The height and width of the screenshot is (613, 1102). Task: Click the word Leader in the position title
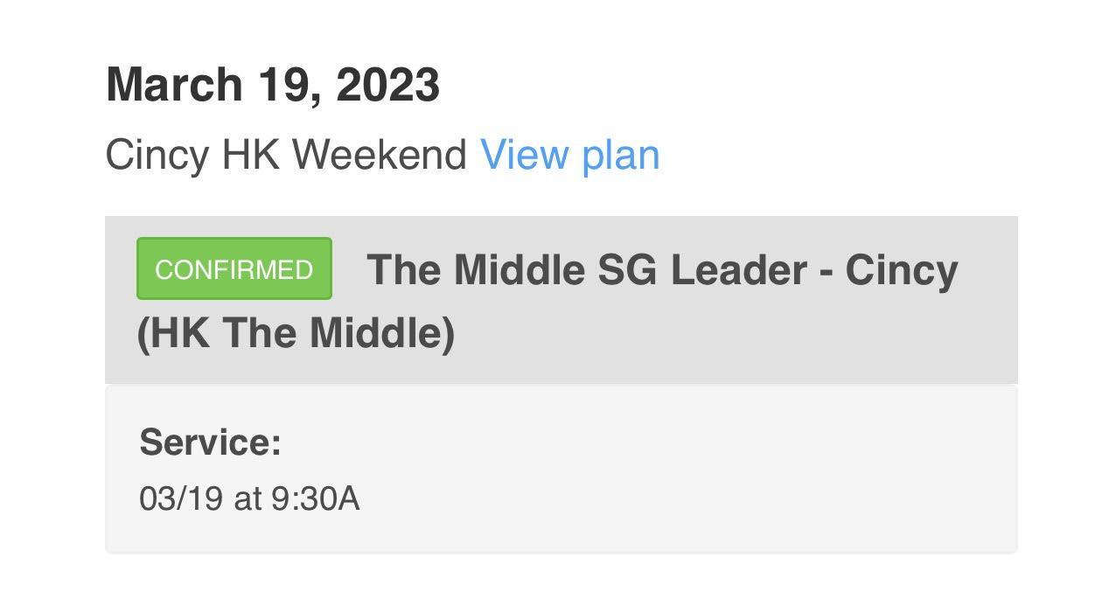tap(738, 269)
